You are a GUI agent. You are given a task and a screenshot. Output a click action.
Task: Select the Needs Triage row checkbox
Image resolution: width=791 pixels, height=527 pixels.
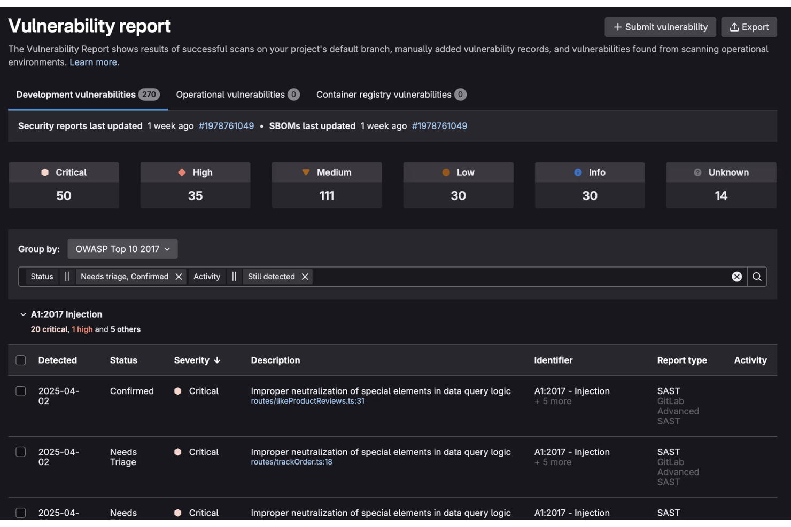21,452
